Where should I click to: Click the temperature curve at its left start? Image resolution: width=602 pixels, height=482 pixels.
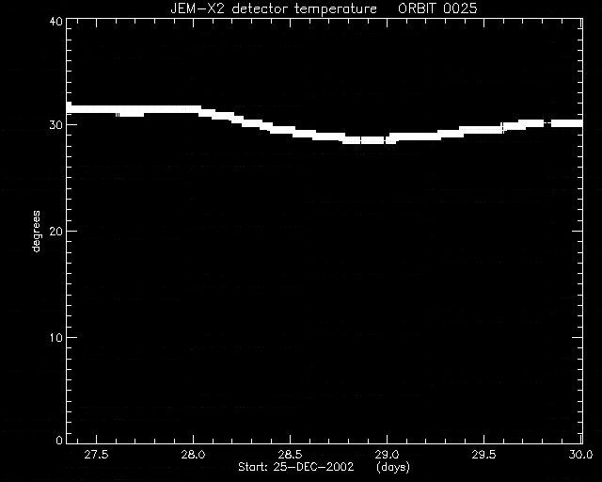tap(69, 107)
